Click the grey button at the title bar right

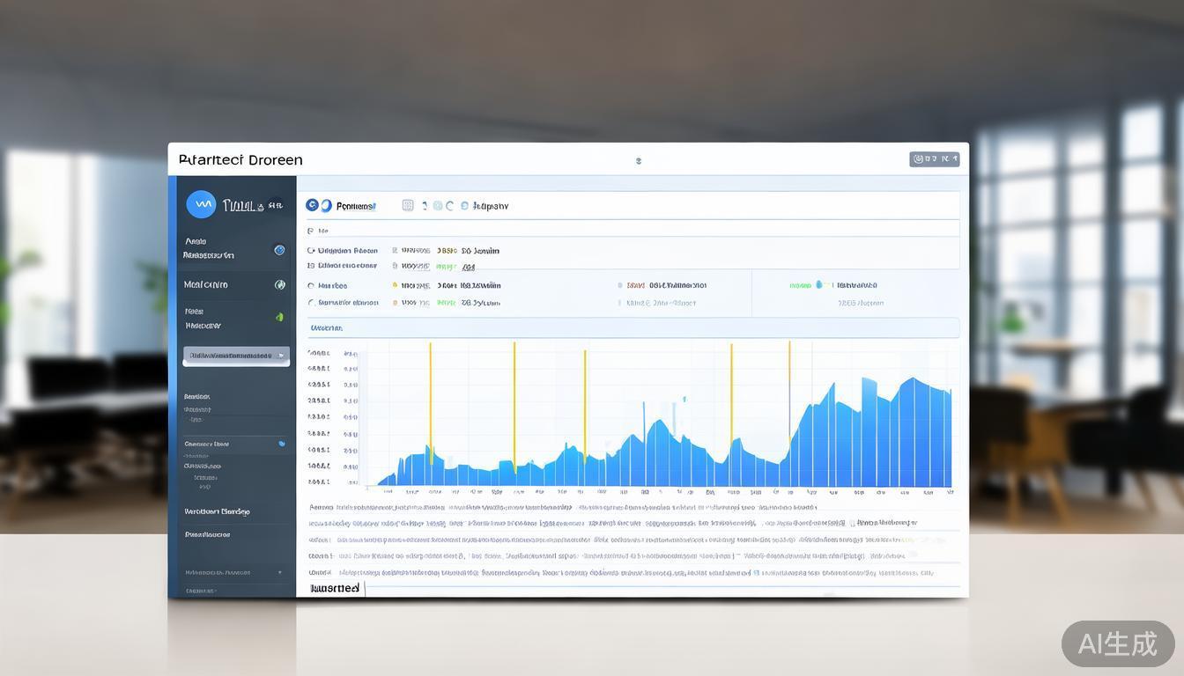[x=934, y=159]
